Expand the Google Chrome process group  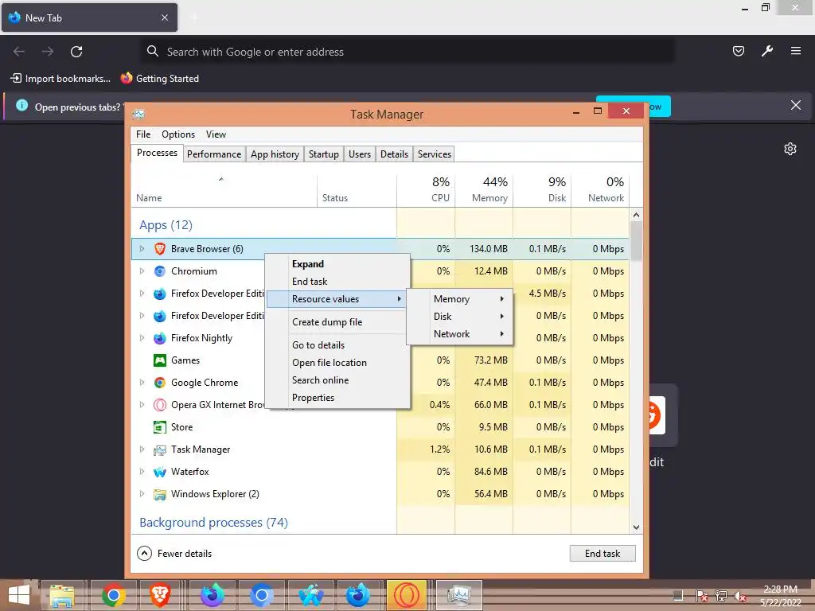click(x=142, y=383)
